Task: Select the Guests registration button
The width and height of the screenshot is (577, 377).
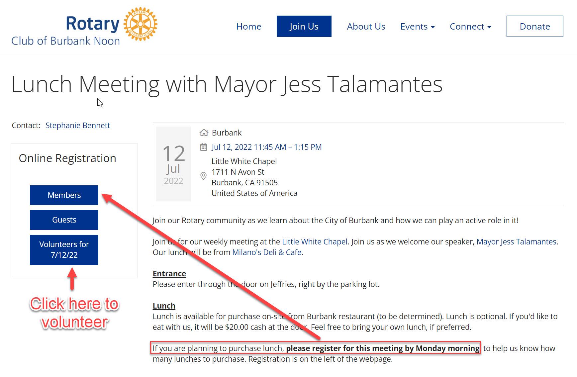Action: pyautogui.click(x=64, y=220)
